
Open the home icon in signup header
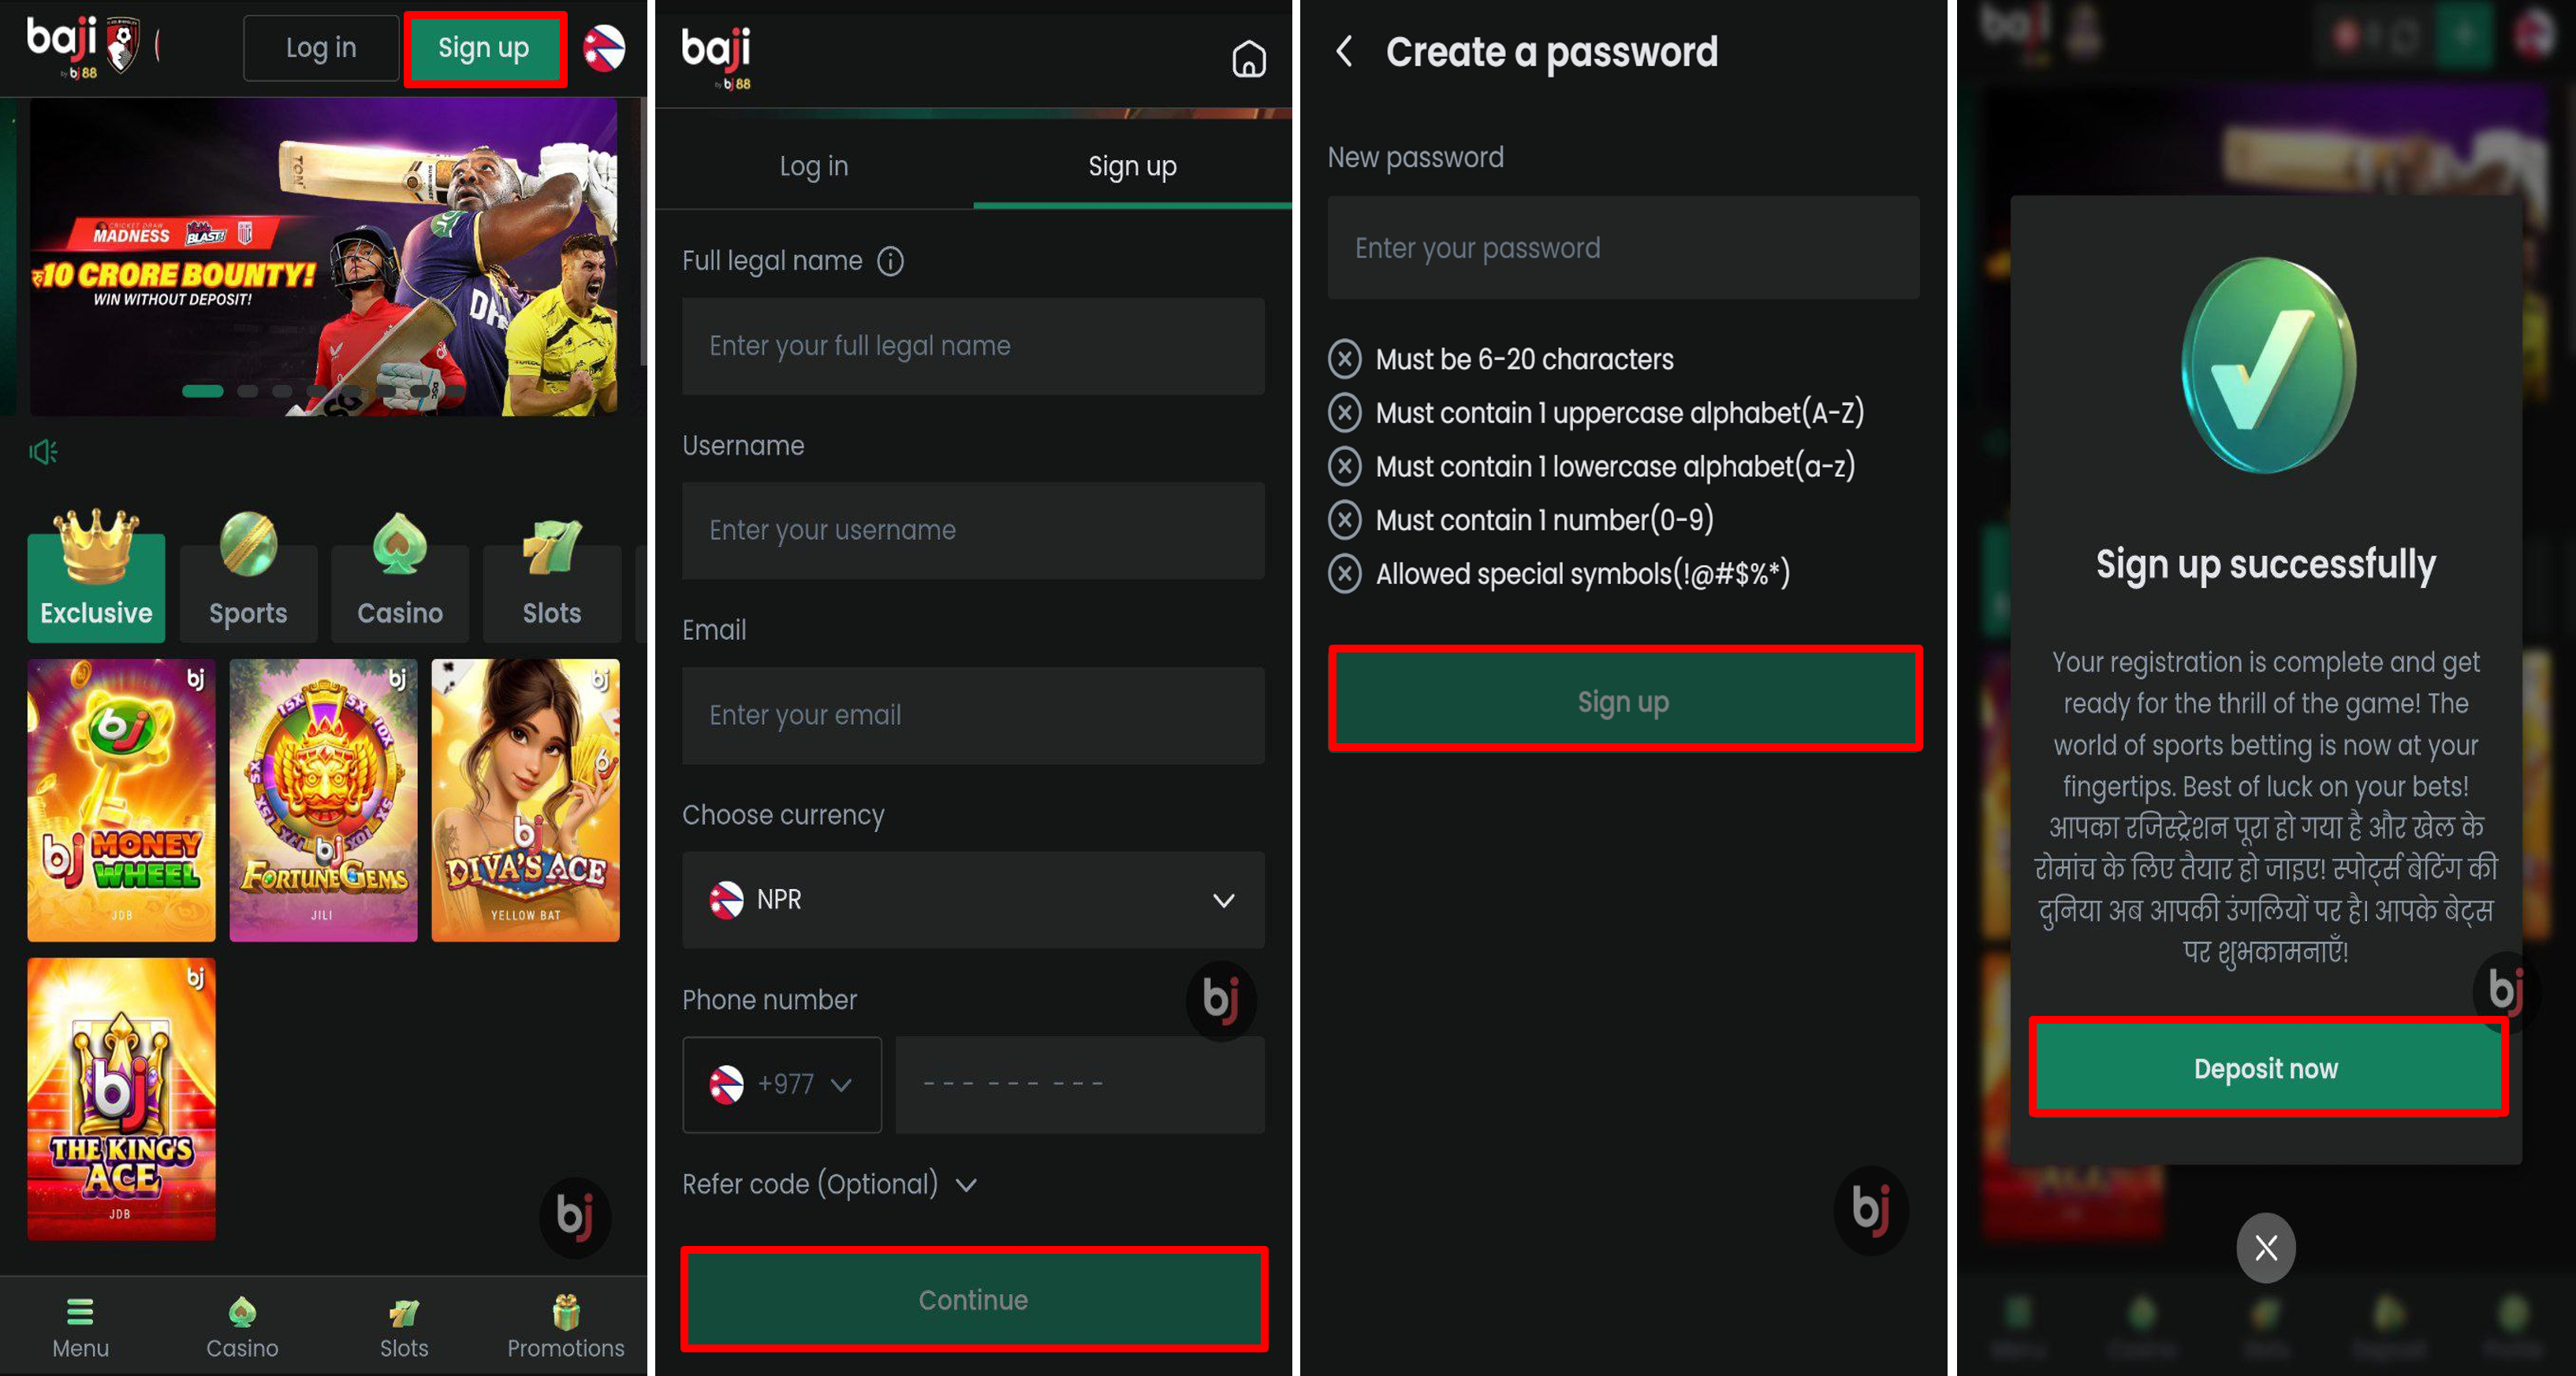(1248, 59)
